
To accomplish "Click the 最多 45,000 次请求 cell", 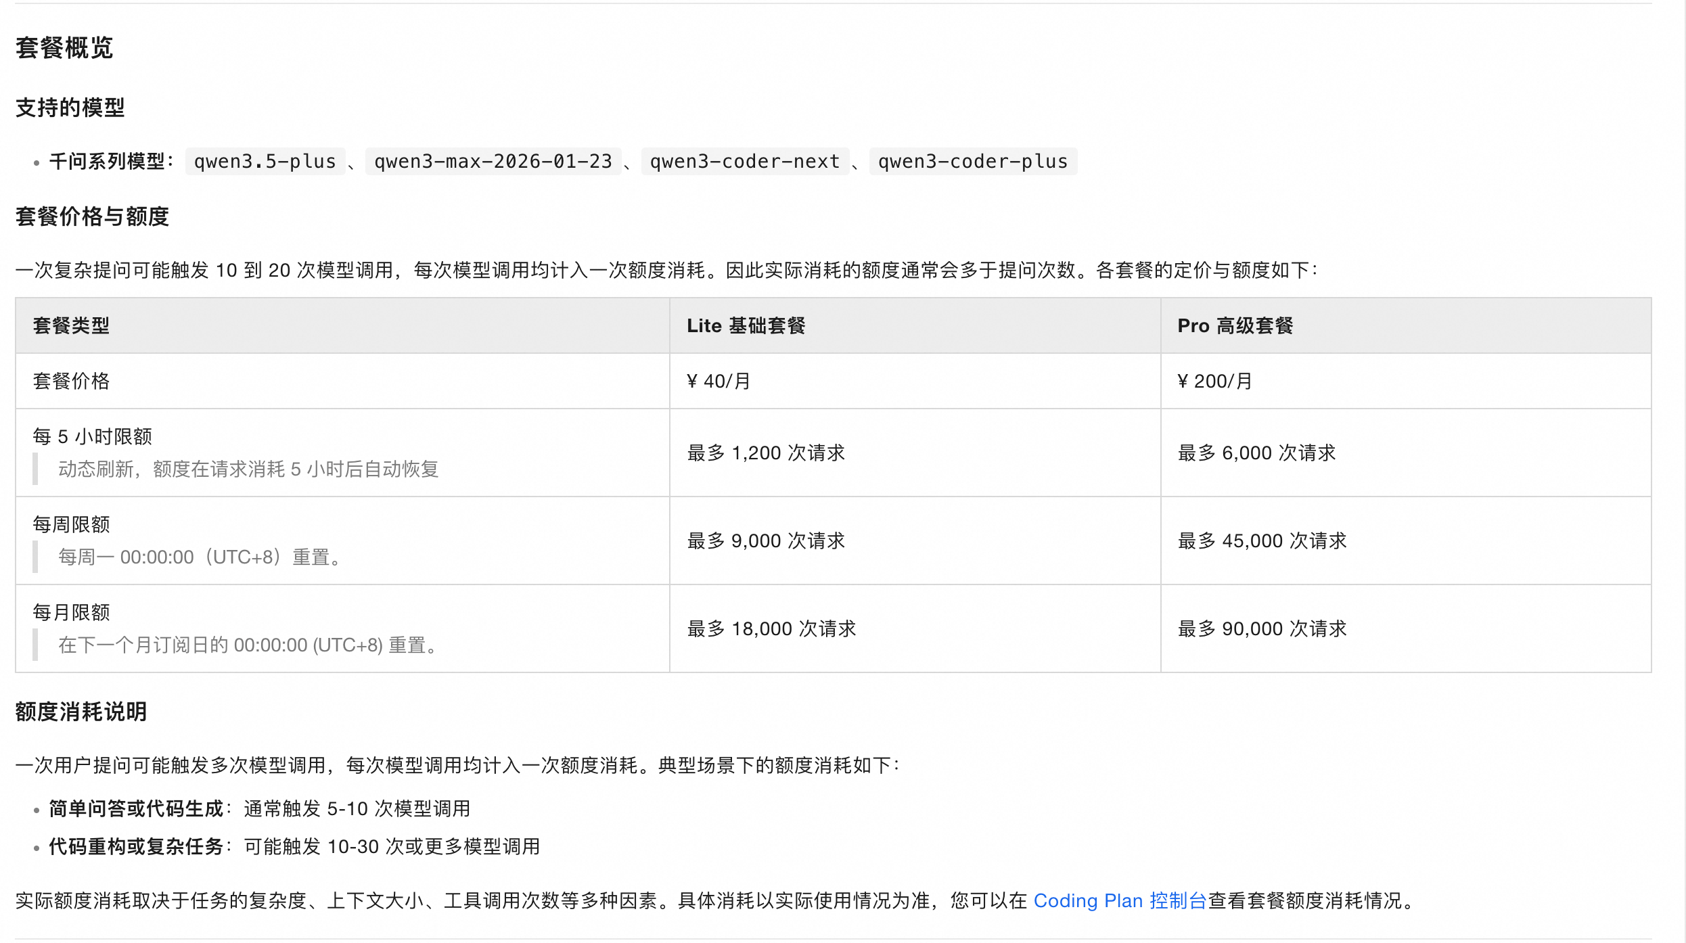I will click(x=1262, y=540).
